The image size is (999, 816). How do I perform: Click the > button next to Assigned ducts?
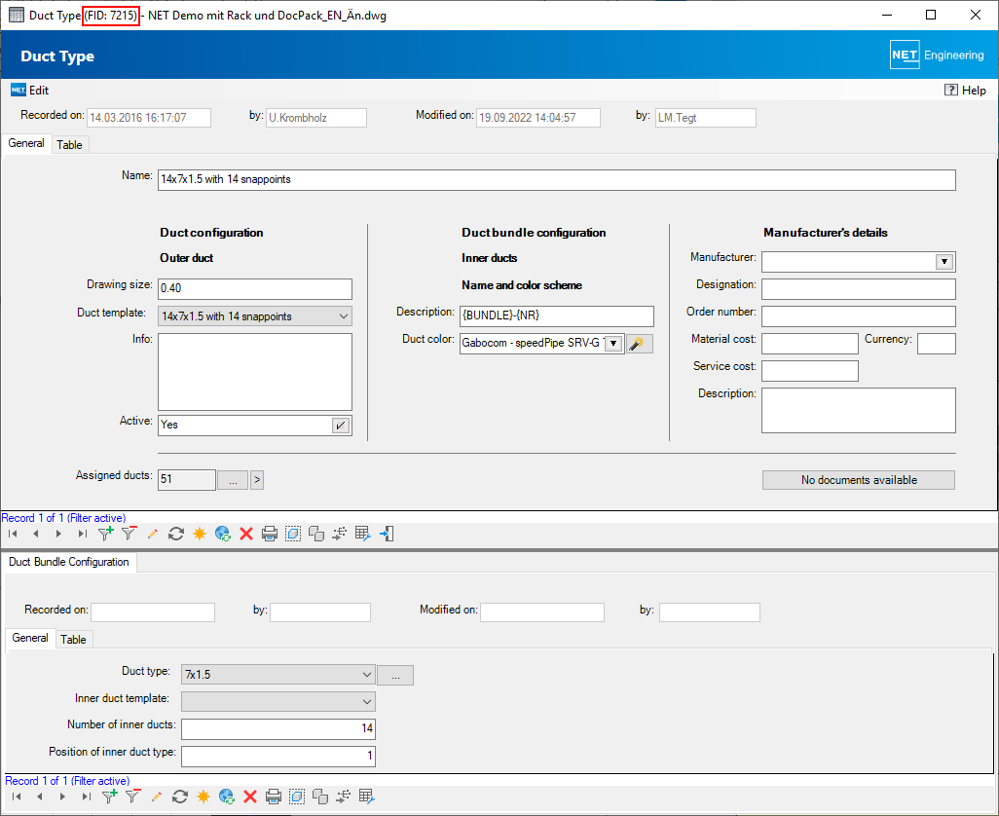(x=257, y=480)
